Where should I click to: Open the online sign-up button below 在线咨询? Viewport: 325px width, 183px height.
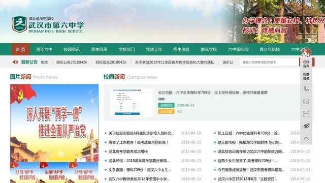tap(306, 76)
